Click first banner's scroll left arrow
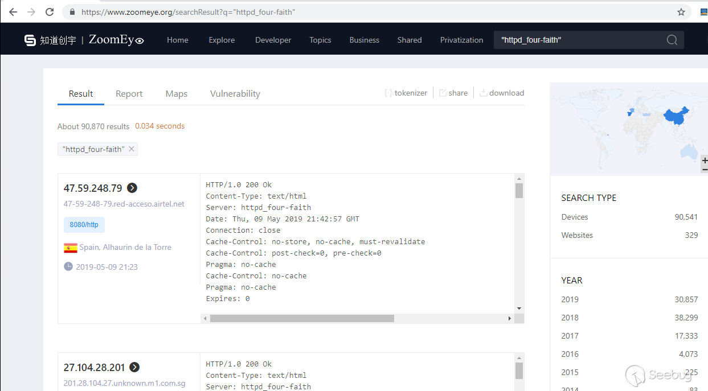Screen dimensions: 708x391 205,319
